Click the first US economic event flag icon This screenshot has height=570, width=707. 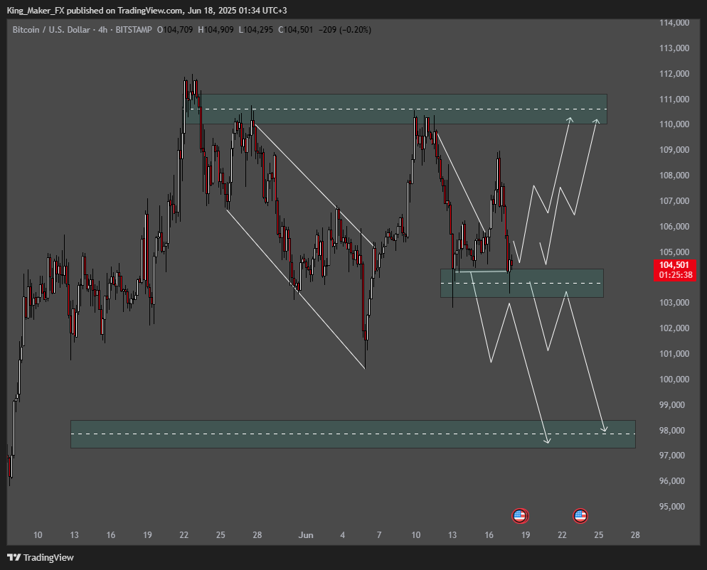click(x=519, y=515)
